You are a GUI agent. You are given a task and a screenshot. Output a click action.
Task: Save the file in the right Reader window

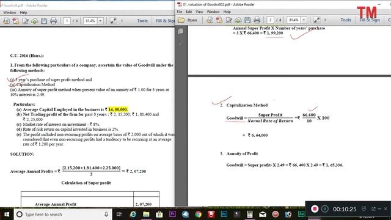coord(247,20)
